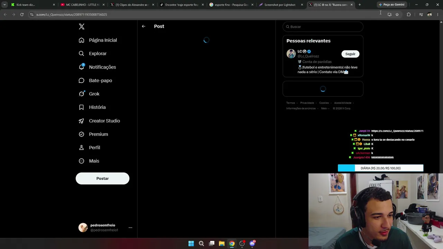Image resolution: width=443 pixels, height=249 pixels.
Task: Switch to the TikTok traje esporte fino tab
Action: click(182, 5)
